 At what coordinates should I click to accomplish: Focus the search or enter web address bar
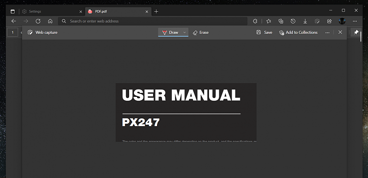[x=153, y=22]
